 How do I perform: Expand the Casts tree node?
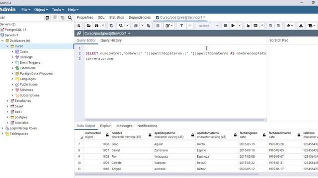click(x=12, y=51)
